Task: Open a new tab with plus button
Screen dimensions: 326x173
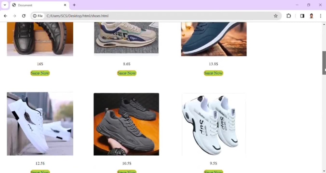Action: 74,5
